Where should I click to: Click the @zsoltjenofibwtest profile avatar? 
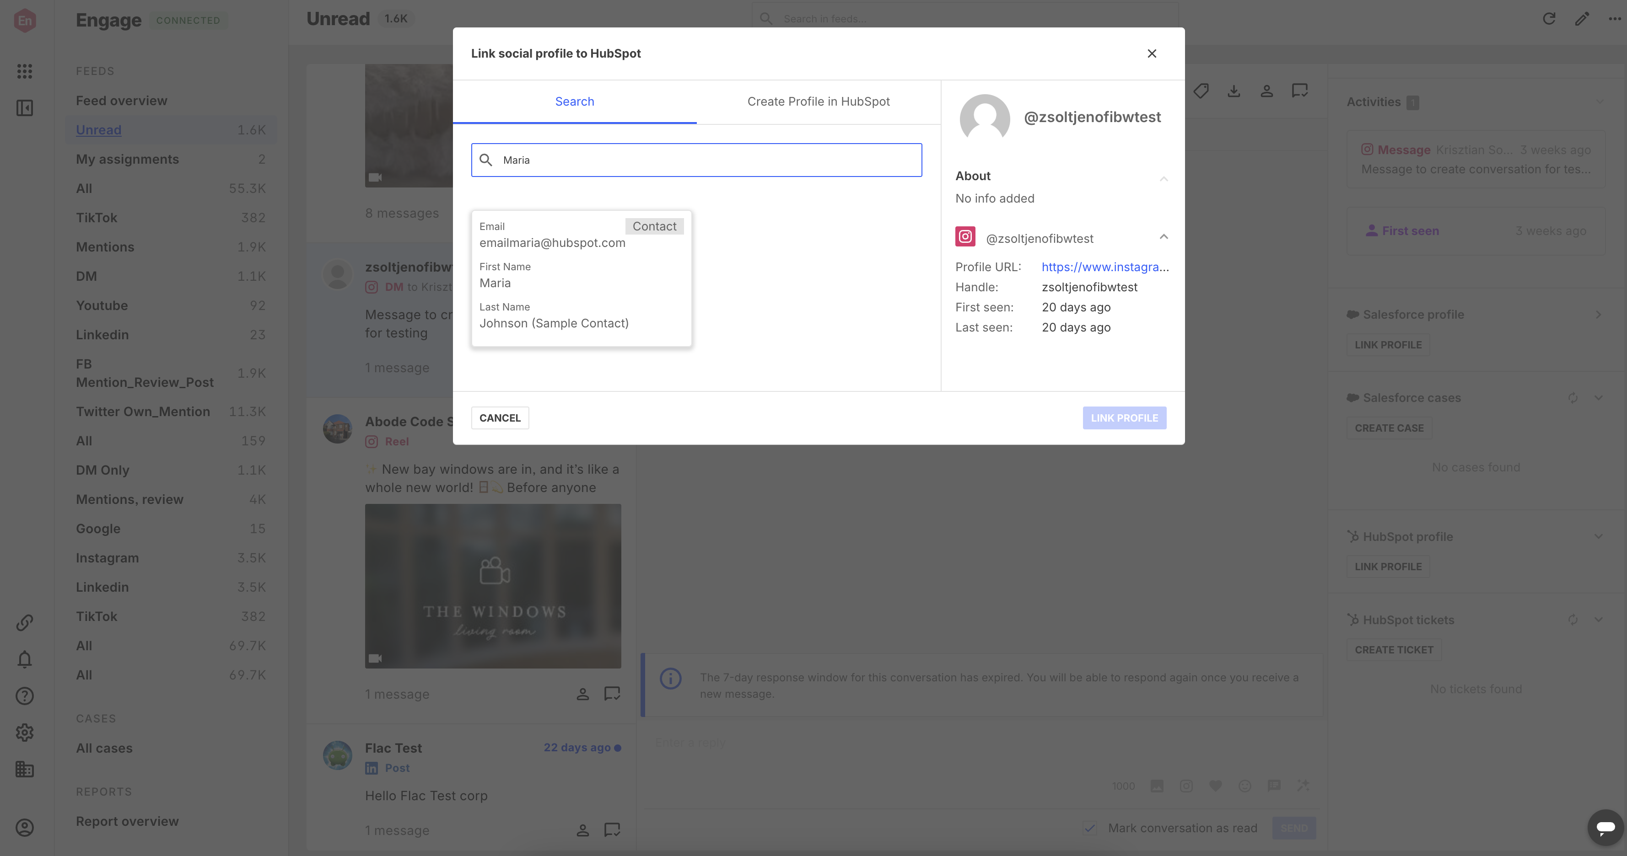(x=985, y=118)
